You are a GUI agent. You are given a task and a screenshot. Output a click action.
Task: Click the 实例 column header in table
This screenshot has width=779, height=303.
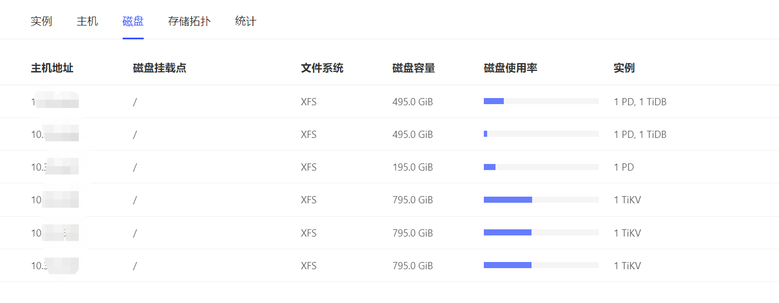pyautogui.click(x=624, y=68)
